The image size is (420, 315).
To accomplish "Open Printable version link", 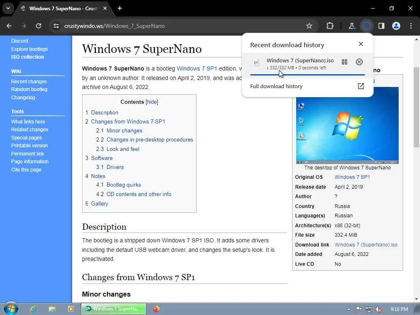I will [30, 146].
